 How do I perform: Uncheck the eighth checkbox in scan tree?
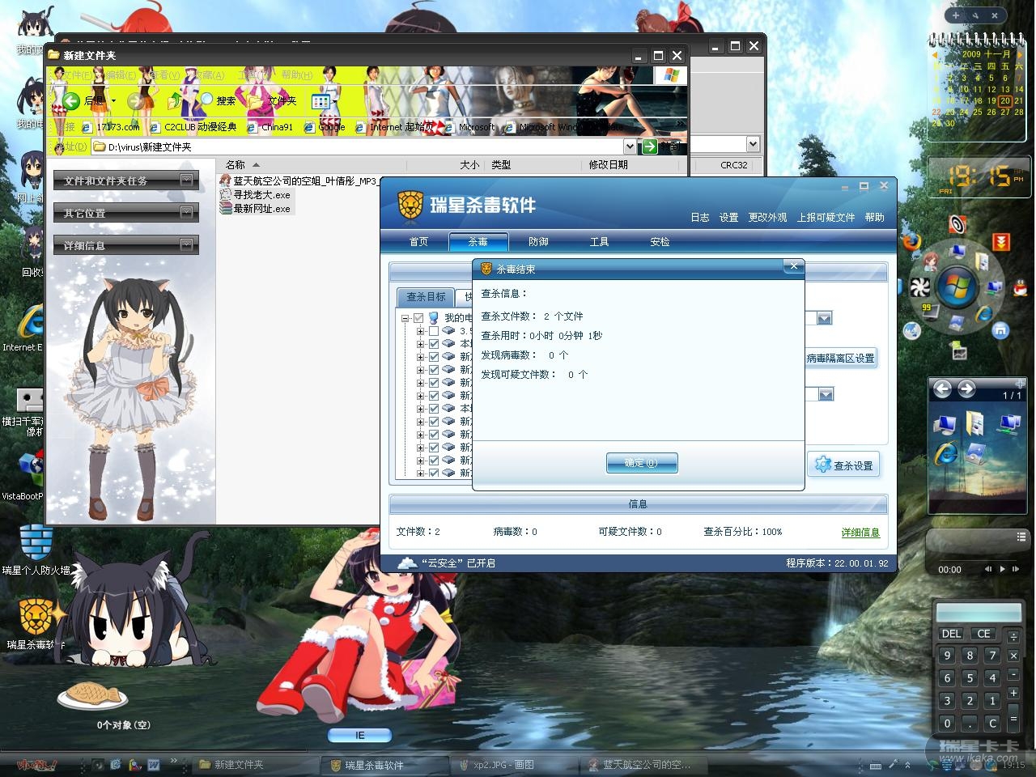coord(434,409)
